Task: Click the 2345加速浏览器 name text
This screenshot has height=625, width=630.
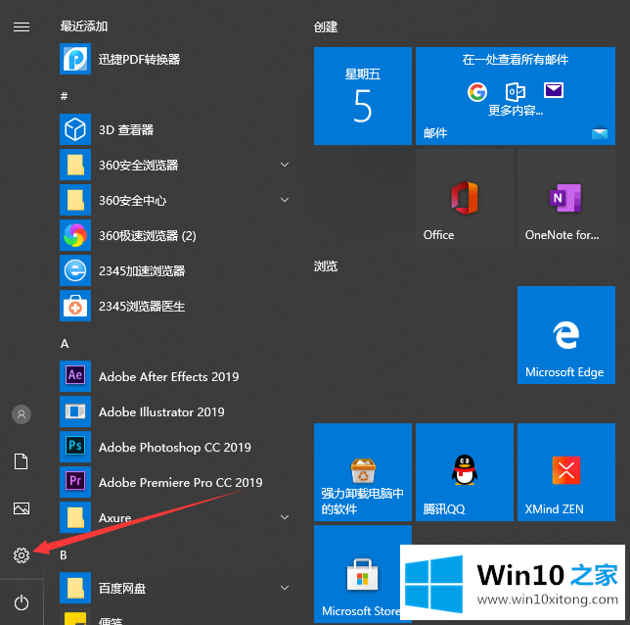Action: 142,270
